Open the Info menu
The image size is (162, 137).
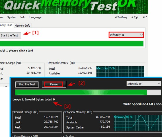pyautogui.click(x=23, y=17)
